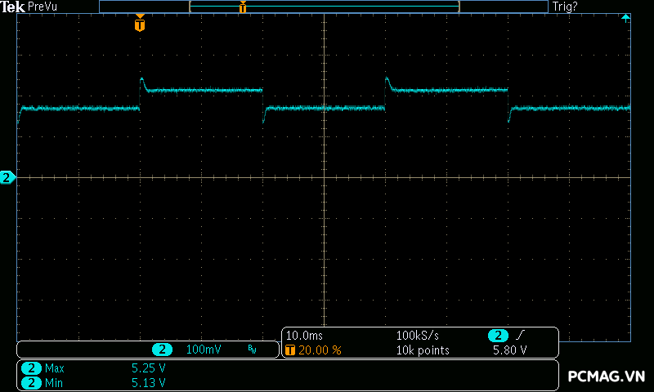The image size is (654, 392).
Task: Select the 5.80 V trigger level readout
Action: point(509,350)
